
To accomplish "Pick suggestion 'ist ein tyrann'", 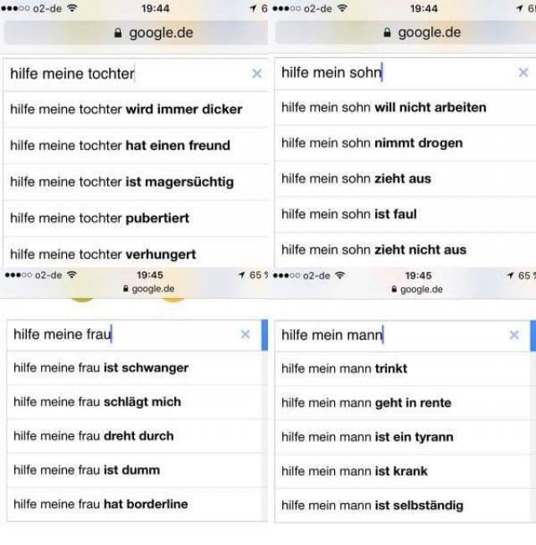I will (403, 437).
